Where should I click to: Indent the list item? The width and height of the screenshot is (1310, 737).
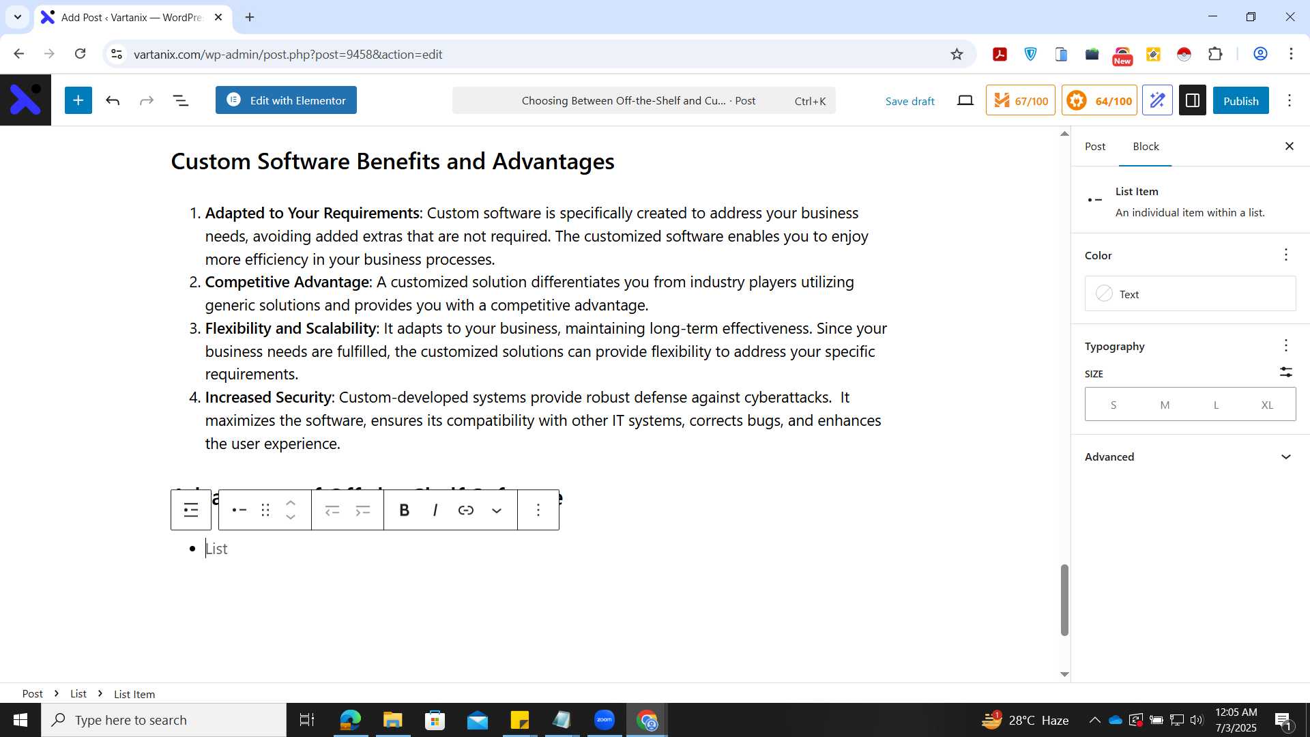(x=363, y=510)
